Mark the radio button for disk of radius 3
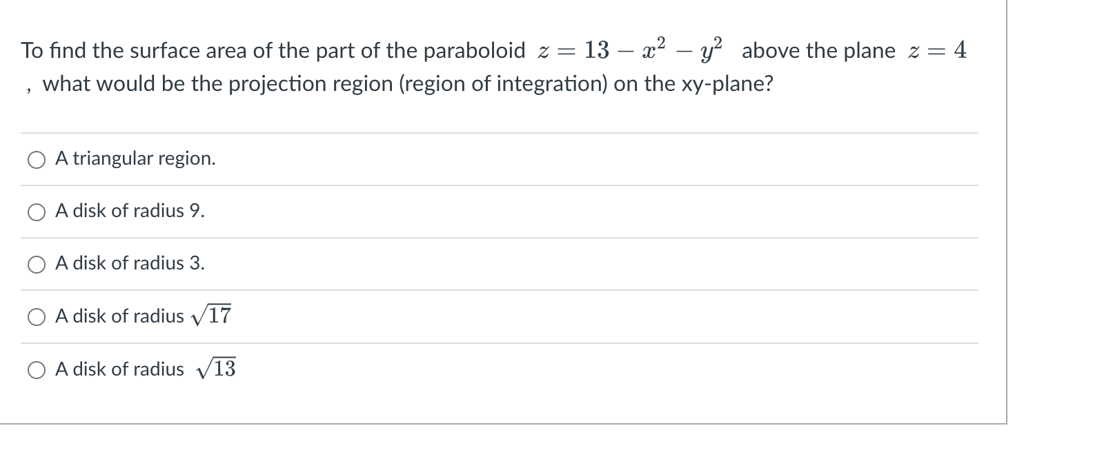The height and width of the screenshot is (459, 1093). click(x=37, y=265)
